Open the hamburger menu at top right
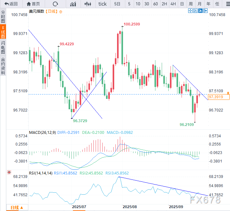Image resolution: width=230 pixels, height=211 pixels. tap(226, 4)
